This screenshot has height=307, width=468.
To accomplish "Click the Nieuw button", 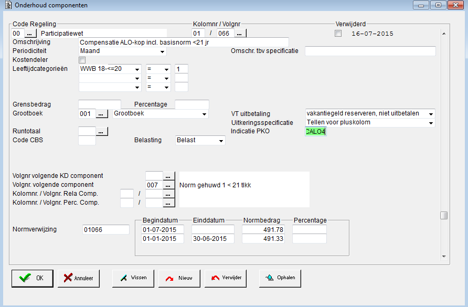I will pyautogui.click(x=179, y=278).
